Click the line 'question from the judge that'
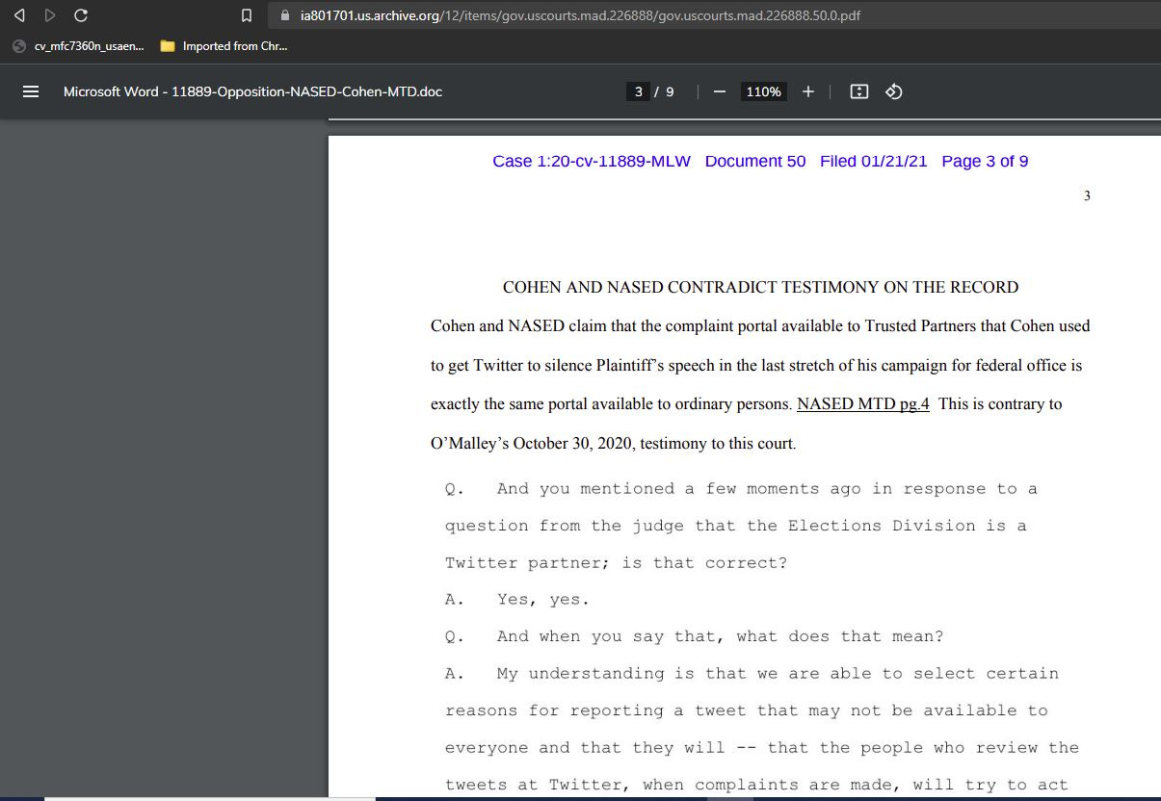The height and width of the screenshot is (801, 1161). pos(736,526)
